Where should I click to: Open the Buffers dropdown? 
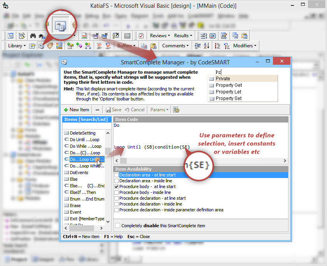click(x=126, y=46)
